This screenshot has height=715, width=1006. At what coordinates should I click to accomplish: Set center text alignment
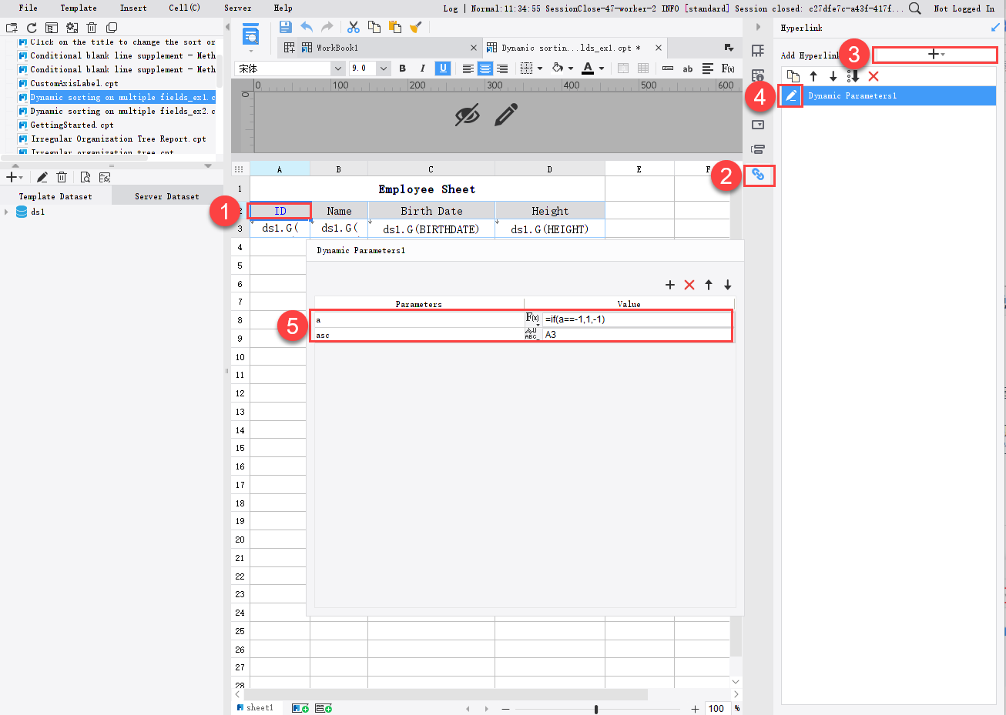[485, 68]
